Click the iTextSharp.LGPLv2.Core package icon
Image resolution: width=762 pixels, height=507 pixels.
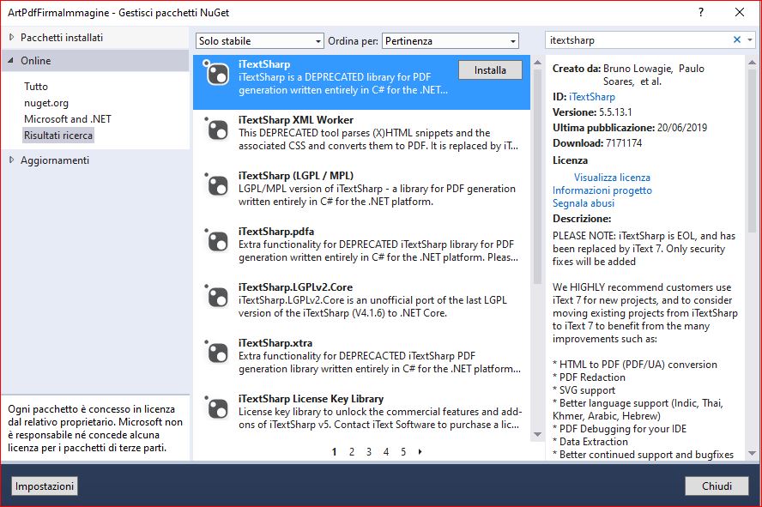pyautogui.click(x=216, y=297)
